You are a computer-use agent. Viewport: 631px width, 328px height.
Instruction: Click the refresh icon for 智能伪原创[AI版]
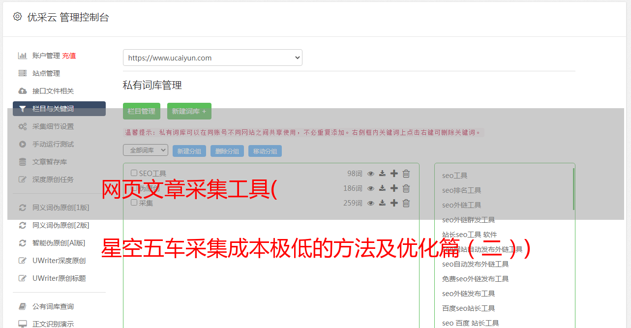(23, 243)
